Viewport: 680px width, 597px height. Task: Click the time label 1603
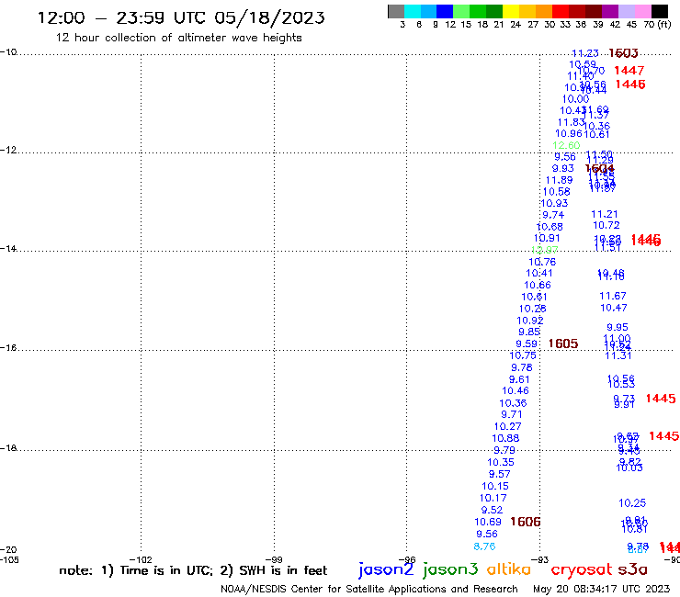point(623,53)
